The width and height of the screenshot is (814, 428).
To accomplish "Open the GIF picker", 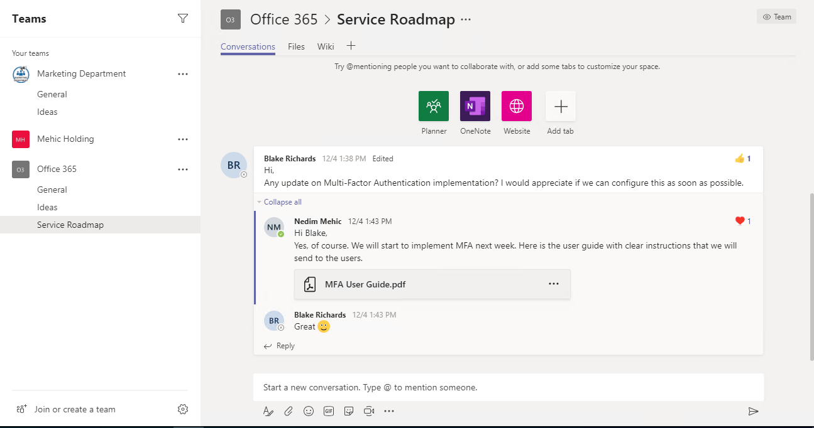I will (329, 411).
